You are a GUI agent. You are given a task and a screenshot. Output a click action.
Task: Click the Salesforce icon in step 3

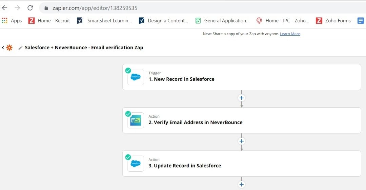tap(136, 163)
